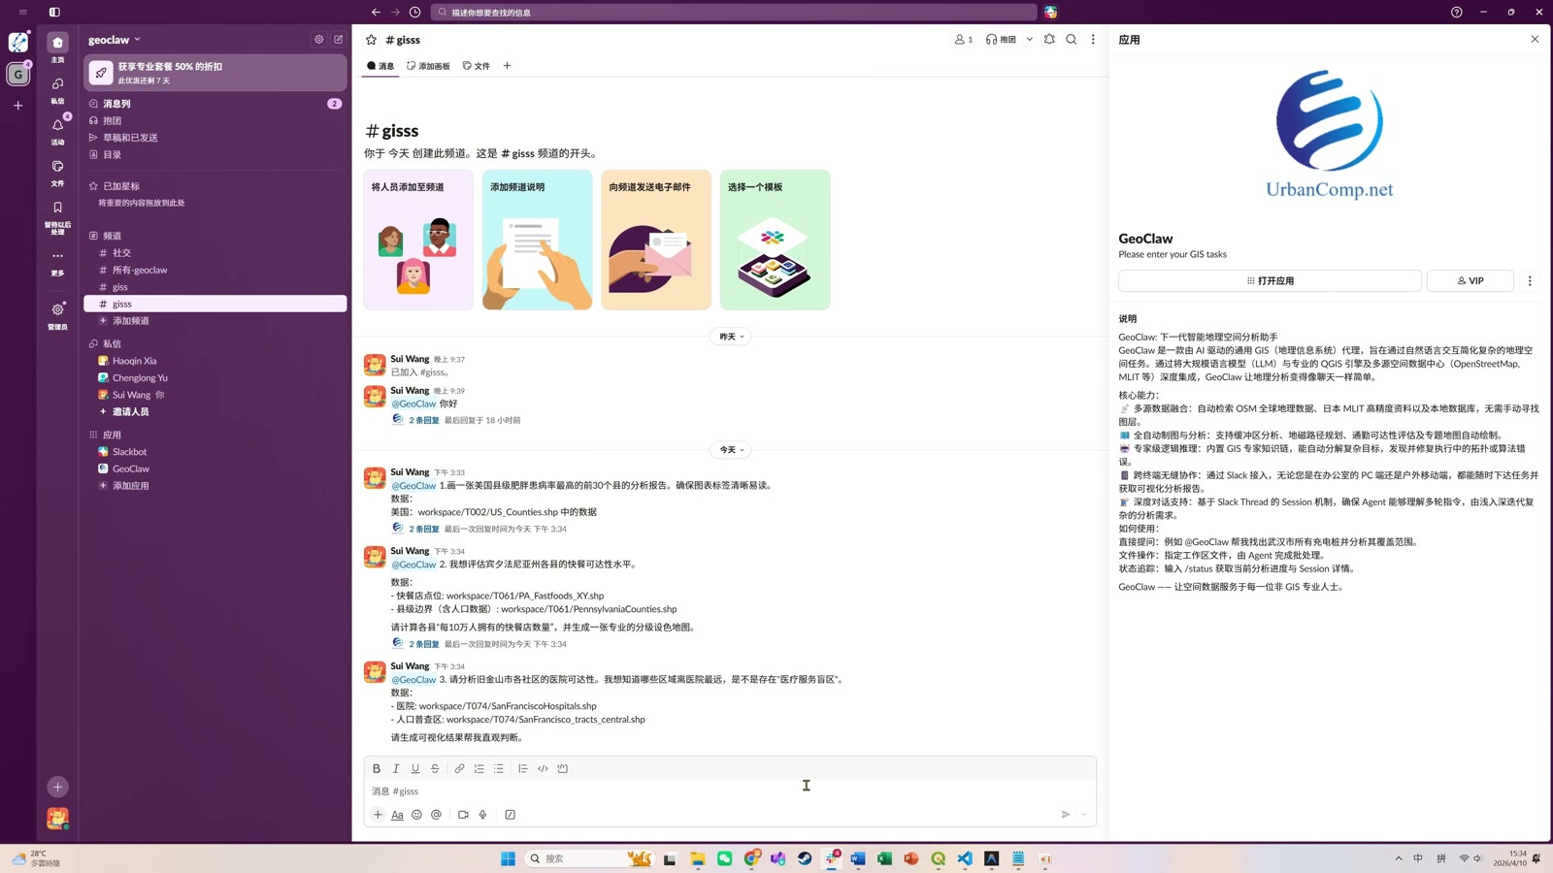Compose a new message
Viewport: 1553px width, 873px height.
(339, 40)
